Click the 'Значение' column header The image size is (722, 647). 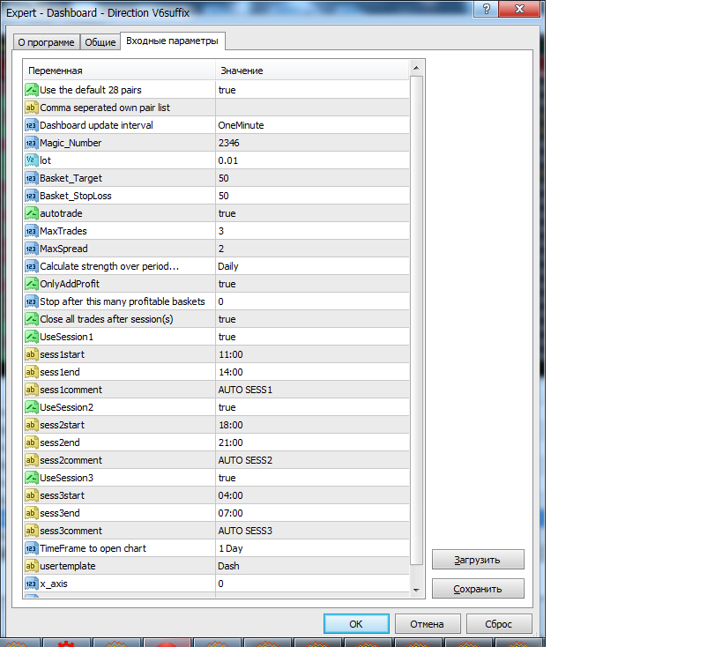(313, 71)
